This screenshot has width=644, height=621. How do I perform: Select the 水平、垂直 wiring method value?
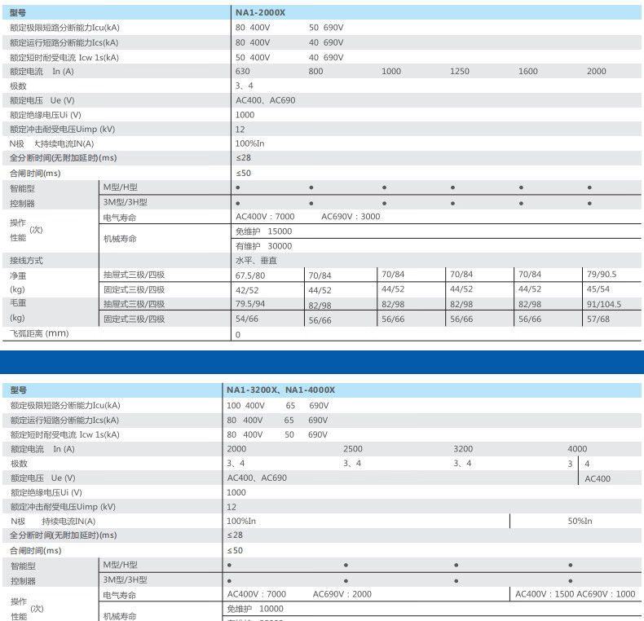coord(256,261)
